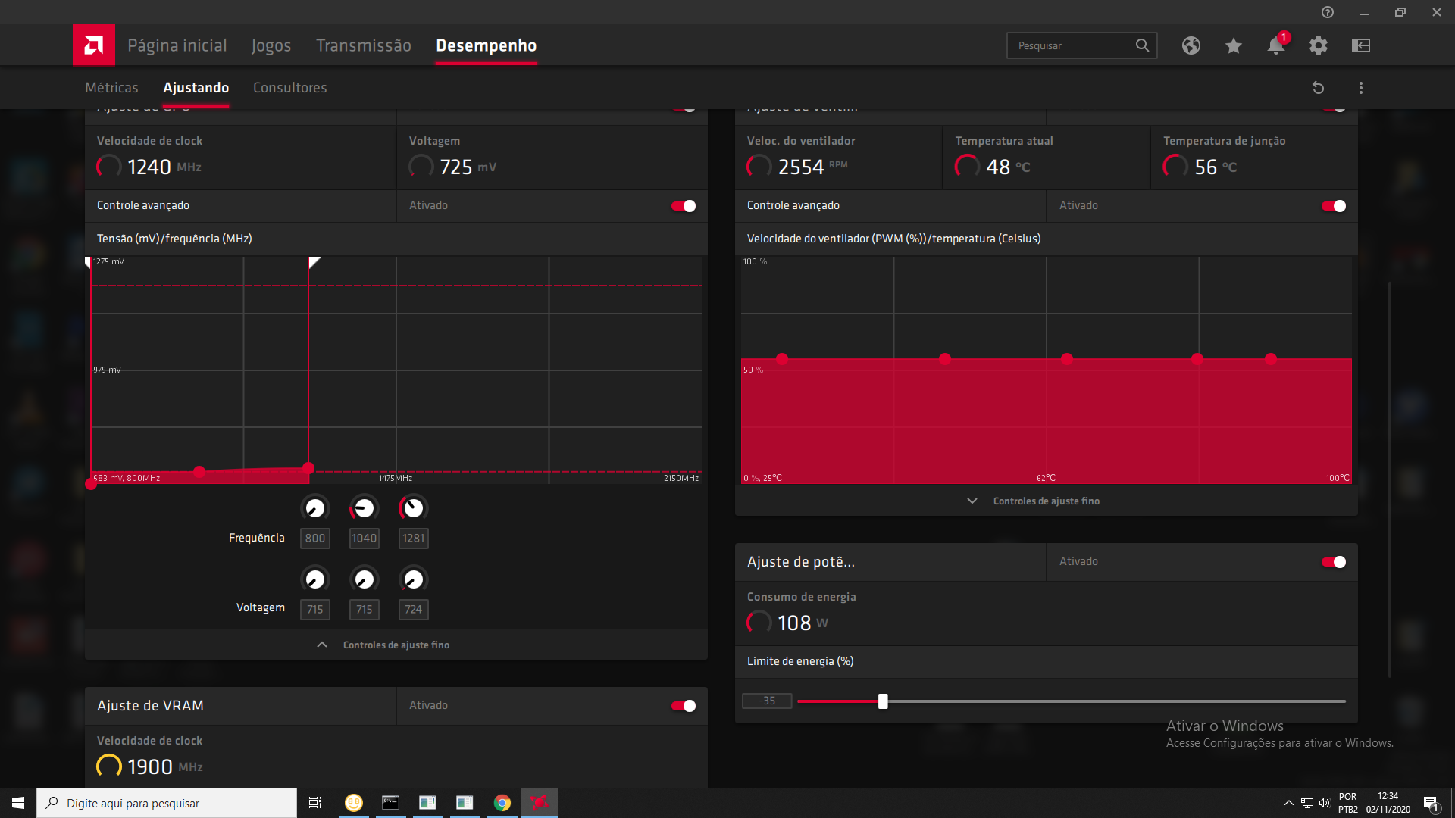Open the web browser globe icon

(1191, 45)
